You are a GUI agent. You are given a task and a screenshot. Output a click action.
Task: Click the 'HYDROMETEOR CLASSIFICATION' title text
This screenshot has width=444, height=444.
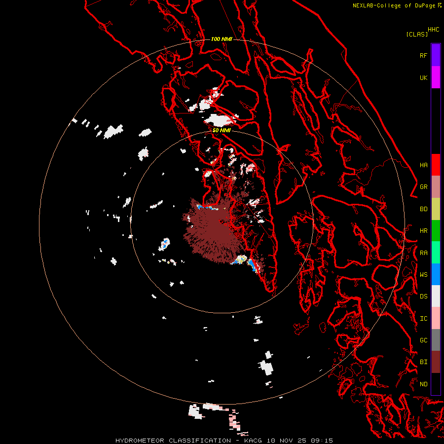point(173,441)
